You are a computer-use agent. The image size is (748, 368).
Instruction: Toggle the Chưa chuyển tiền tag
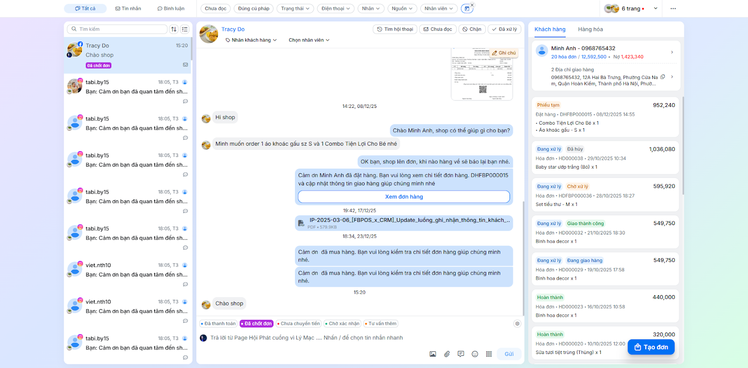pos(299,324)
